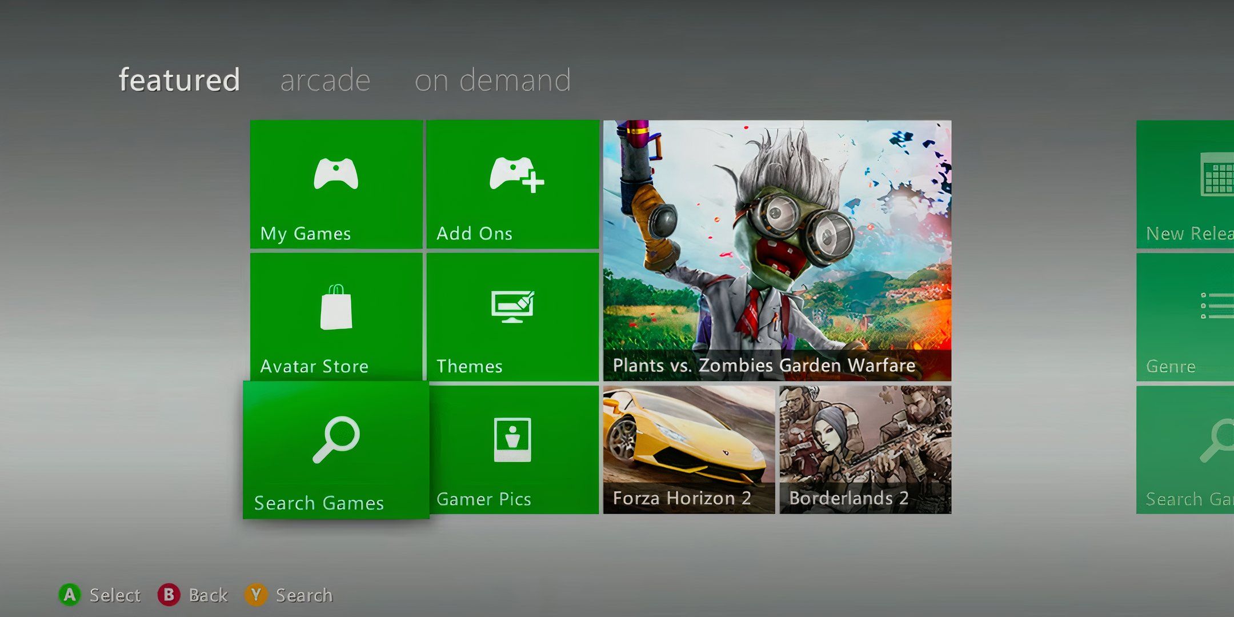Click the My Games label
Image resolution: width=1234 pixels, height=617 pixels.
[305, 234]
